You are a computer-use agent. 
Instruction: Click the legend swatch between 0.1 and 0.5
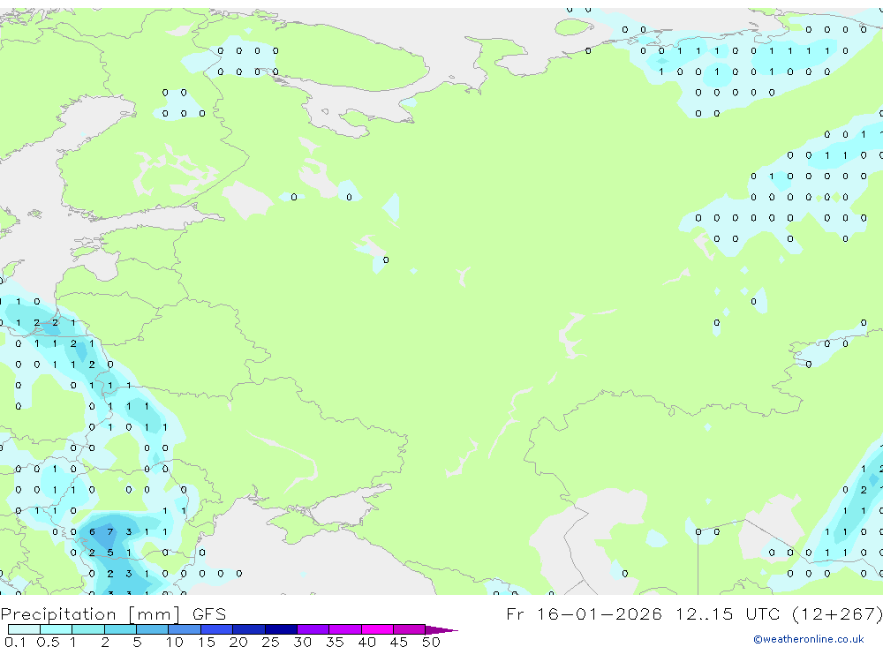24,629
